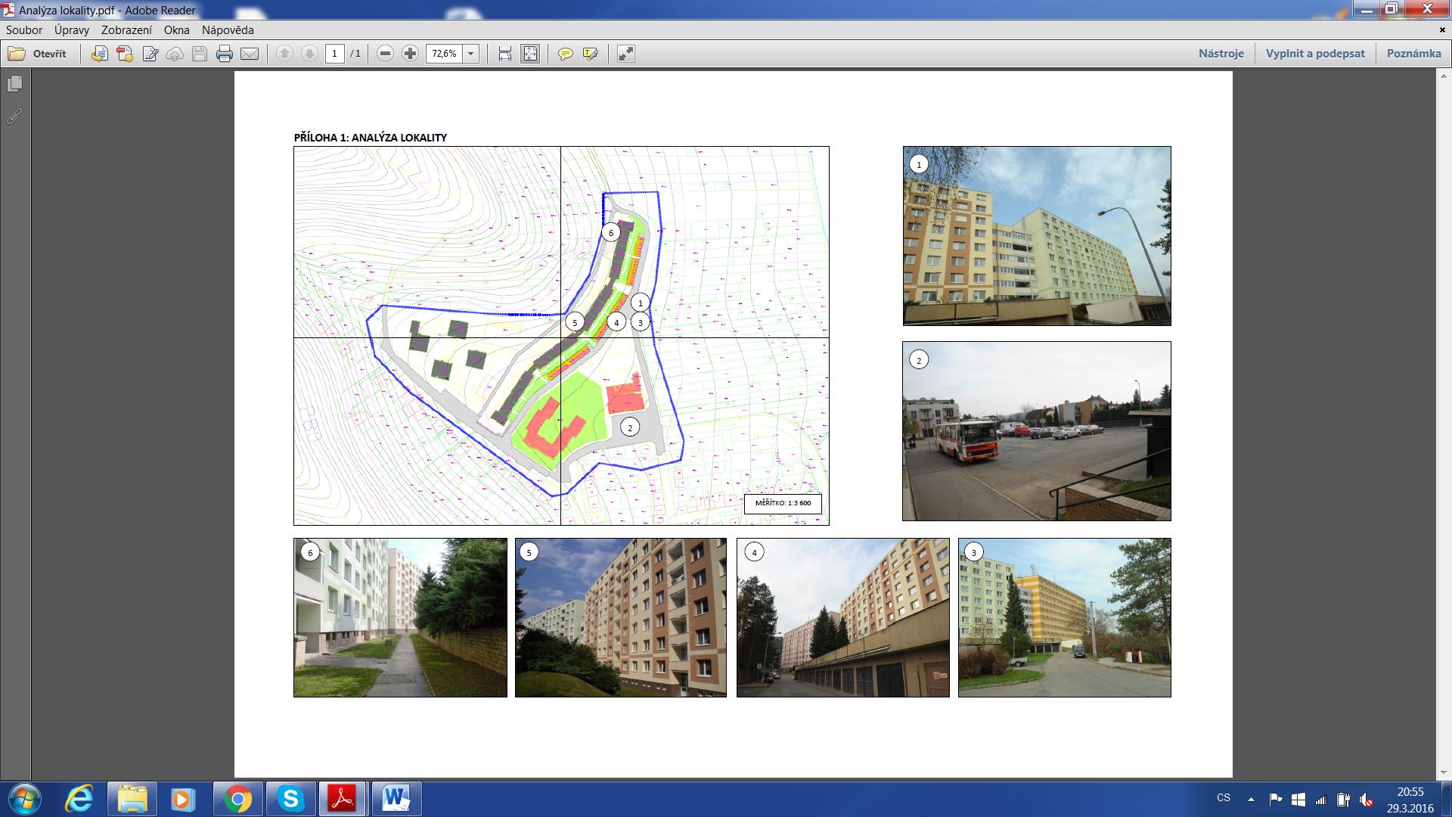Send the file by email envelope icon
Viewport: 1452px width, 817px height.
click(x=250, y=54)
